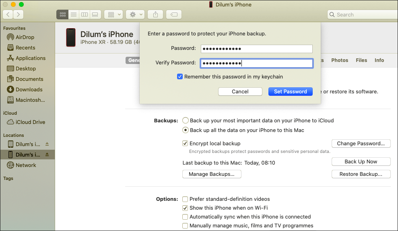Viewport: 398px width, 231px height.
Task: Select back up to iCloud radio option
Action: [x=186, y=120]
